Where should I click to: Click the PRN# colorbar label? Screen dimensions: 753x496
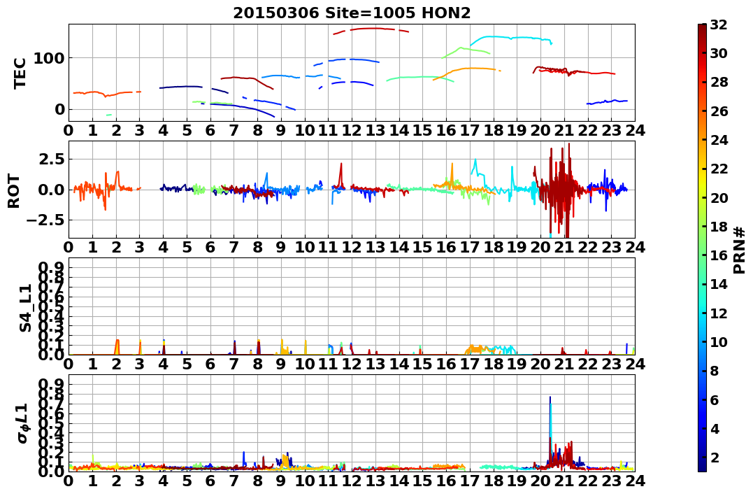(x=740, y=250)
